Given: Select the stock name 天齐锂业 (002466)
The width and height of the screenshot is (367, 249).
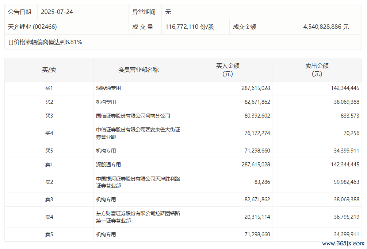Looking at the screenshot, I should coord(33,27).
